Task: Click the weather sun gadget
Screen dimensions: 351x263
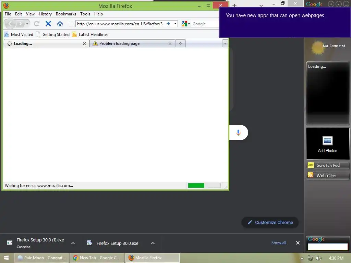Action: click(x=318, y=48)
